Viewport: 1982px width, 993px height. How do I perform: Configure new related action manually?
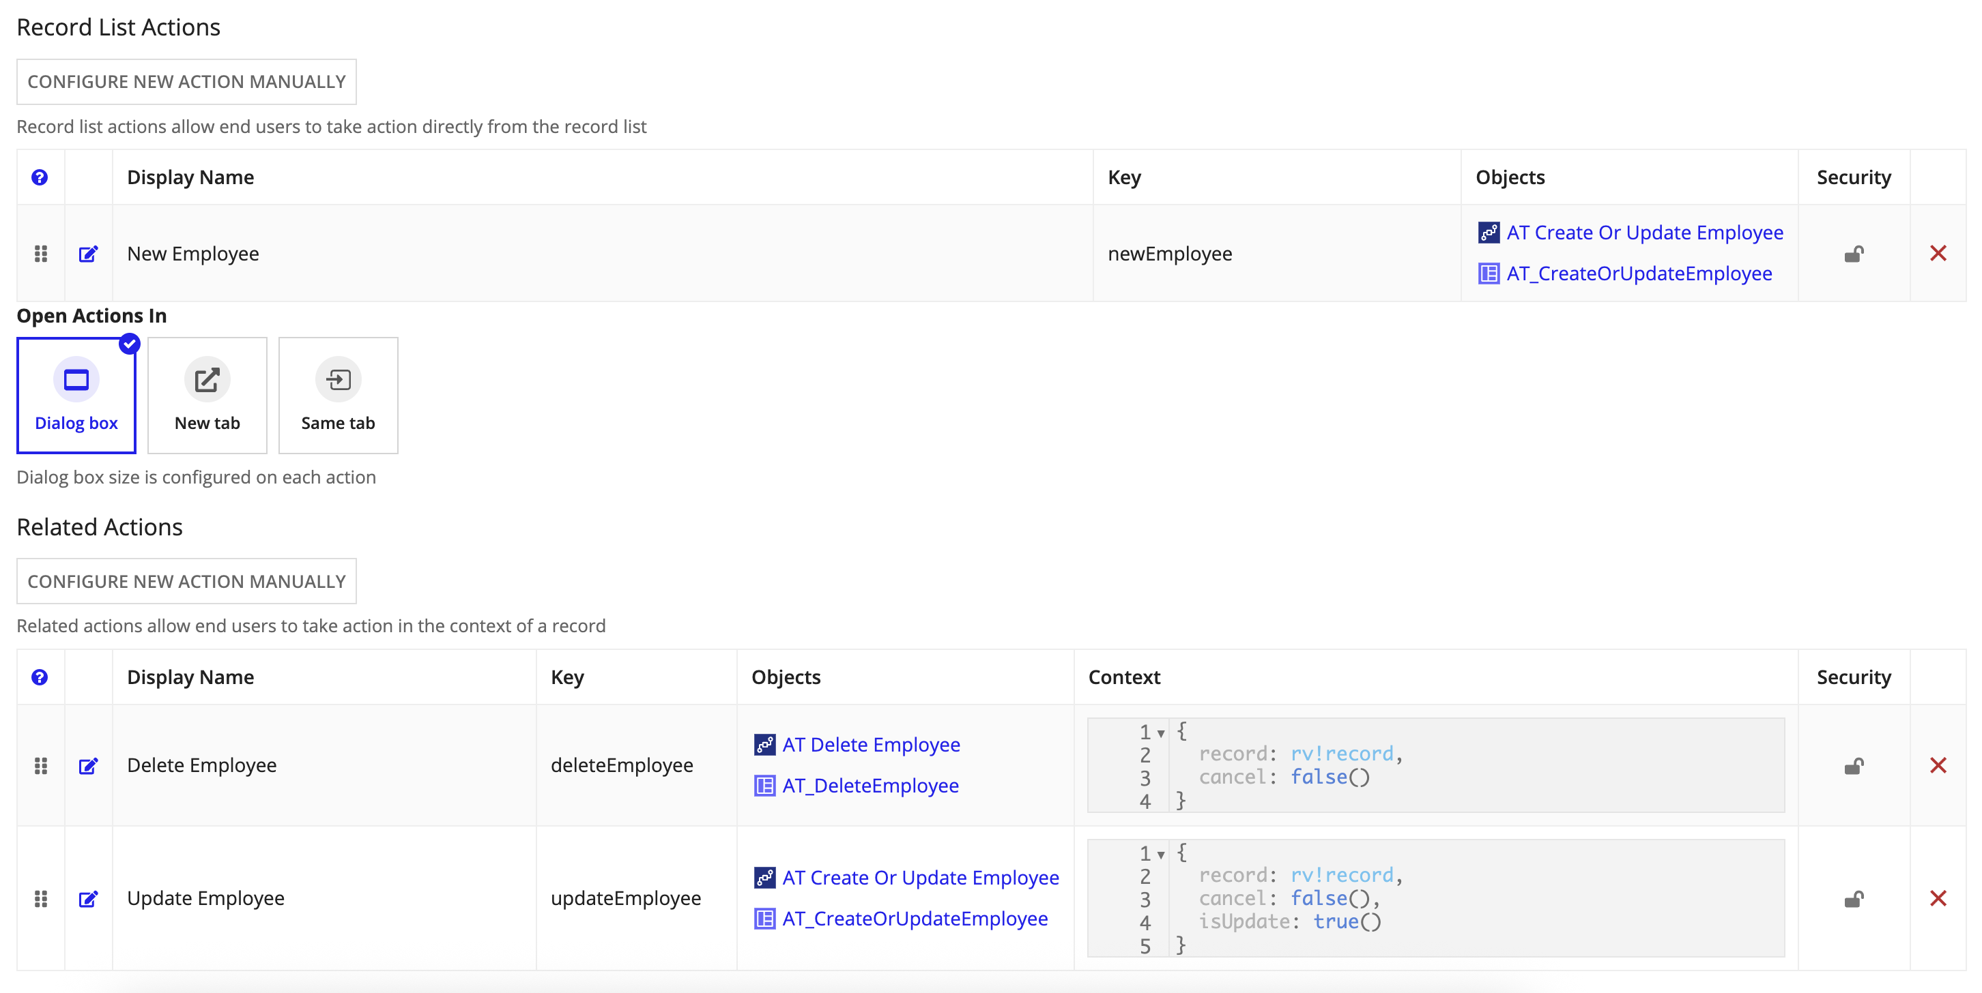[x=186, y=582]
